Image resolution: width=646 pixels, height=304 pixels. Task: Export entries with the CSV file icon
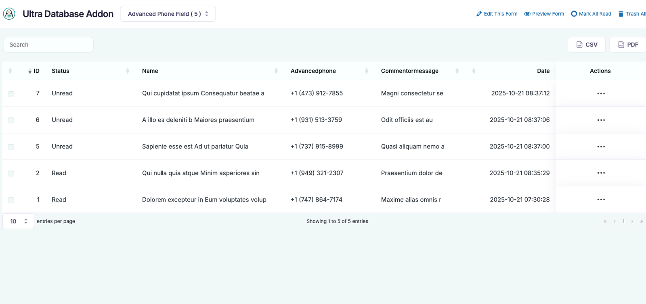pos(579,44)
